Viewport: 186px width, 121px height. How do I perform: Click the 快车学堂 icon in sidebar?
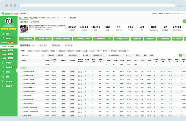click(3, 81)
